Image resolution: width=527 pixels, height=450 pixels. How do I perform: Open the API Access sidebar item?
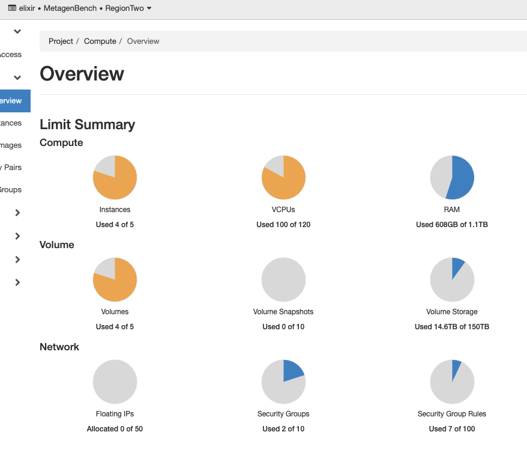coord(11,55)
